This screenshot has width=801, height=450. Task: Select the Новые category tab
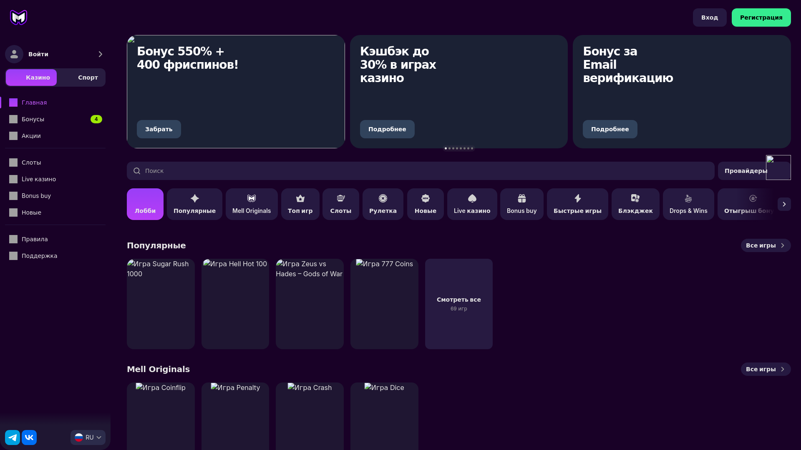pyautogui.click(x=426, y=204)
